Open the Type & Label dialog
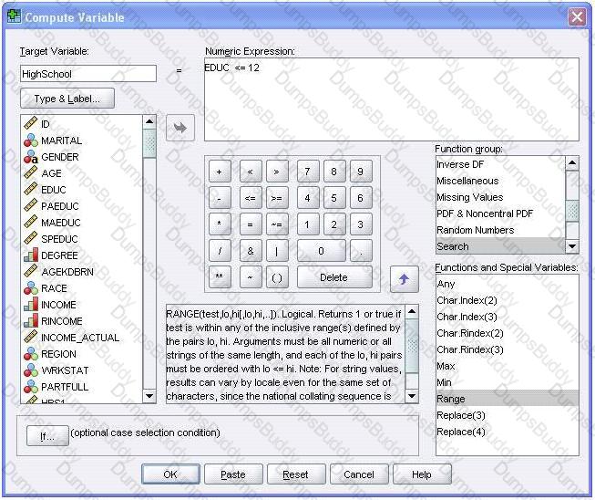This screenshot has height=500, width=595. 67,99
